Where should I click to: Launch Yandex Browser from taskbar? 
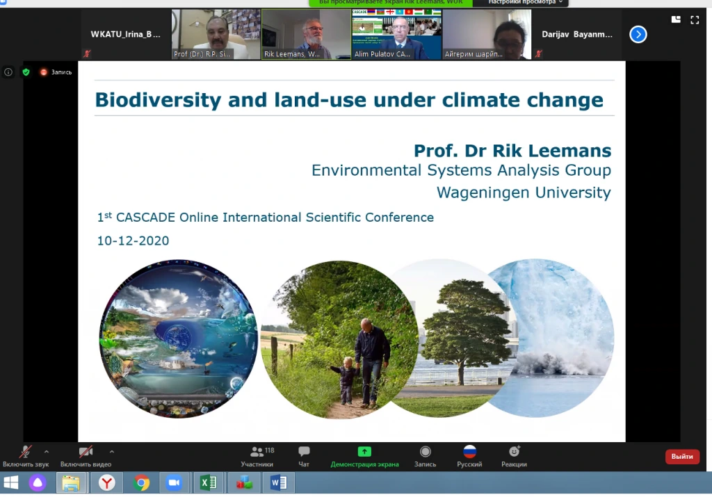click(x=106, y=482)
